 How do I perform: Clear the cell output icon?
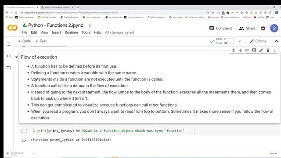click(25, 140)
